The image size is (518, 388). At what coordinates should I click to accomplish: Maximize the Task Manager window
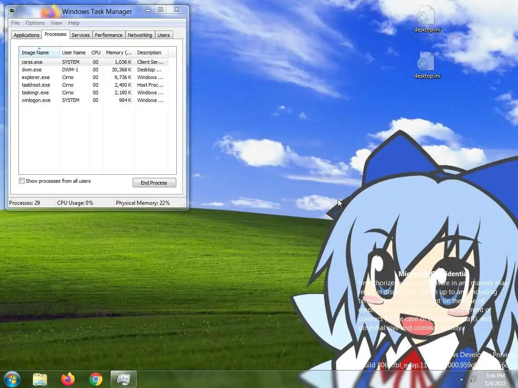(160, 10)
